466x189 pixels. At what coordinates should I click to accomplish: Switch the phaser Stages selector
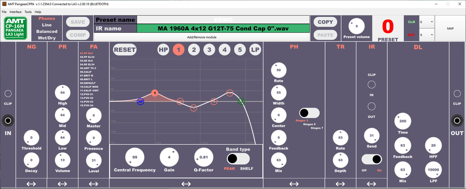coord(309,113)
